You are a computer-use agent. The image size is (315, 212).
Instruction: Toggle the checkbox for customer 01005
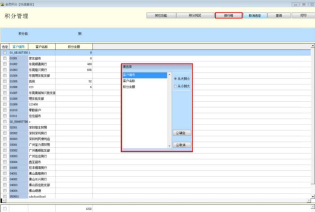(5, 81)
